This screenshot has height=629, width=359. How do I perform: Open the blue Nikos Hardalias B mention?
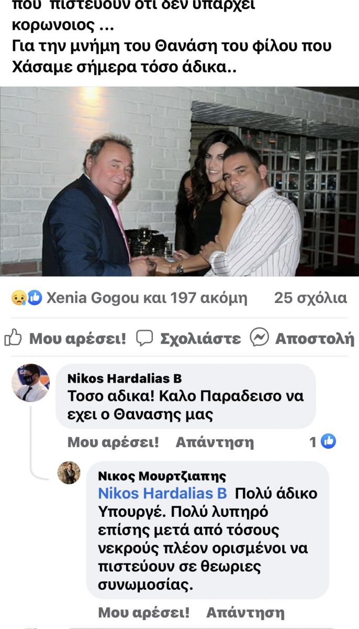pyautogui.click(x=163, y=494)
